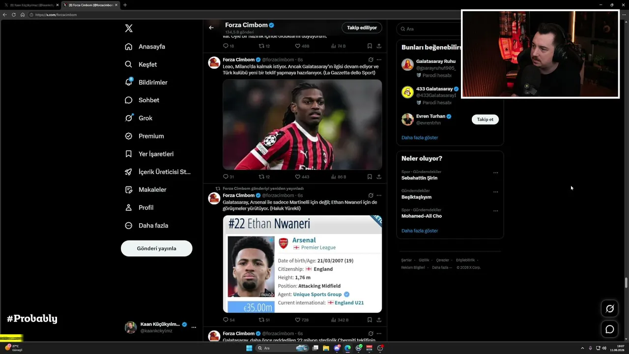The width and height of the screenshot is (629, 354).
Task: Open Bildirimler notifications
Action: click(146, 83)
